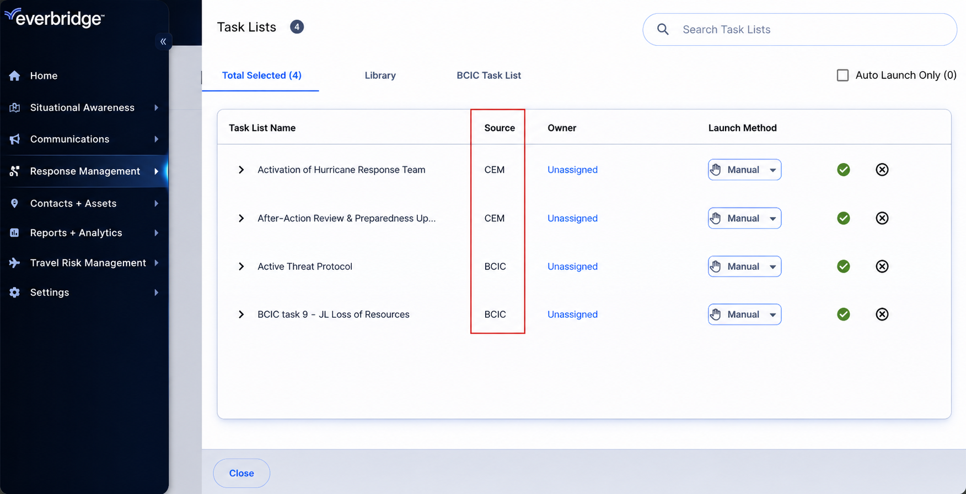Open Response Management menu item
This screenshot has width=966, height=494.
pyautogui.click(x=84, y=171)
